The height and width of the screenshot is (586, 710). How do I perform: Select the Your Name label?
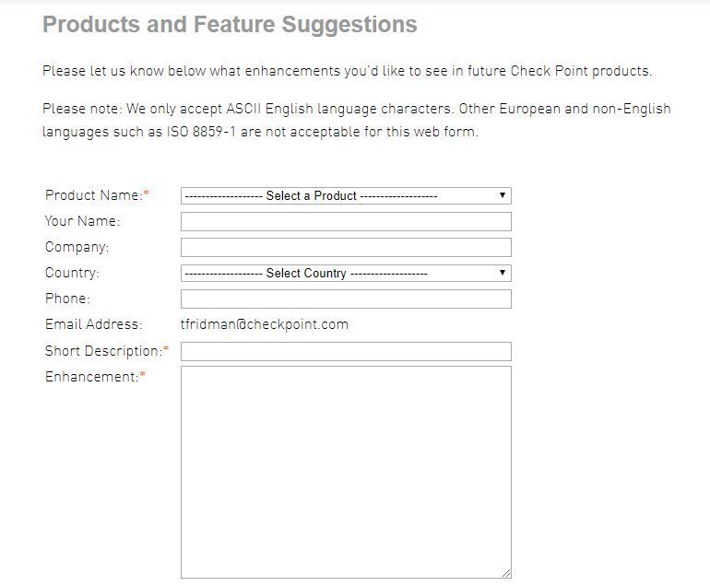tap(82, 221)
